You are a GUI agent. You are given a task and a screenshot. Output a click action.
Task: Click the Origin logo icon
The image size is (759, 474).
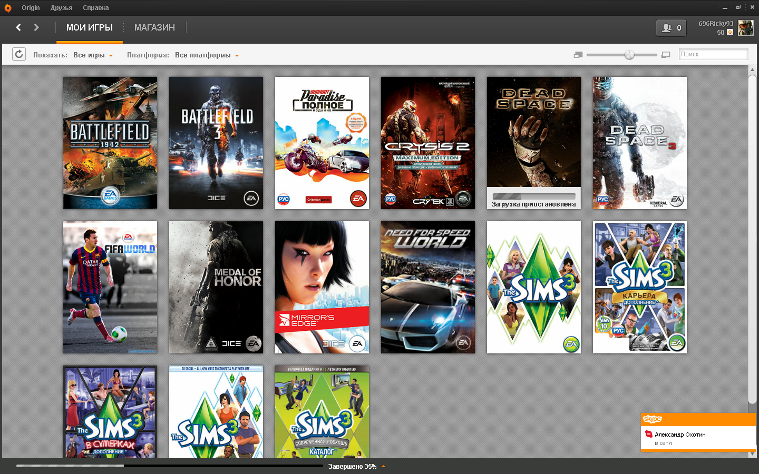(x=8, y=8)
